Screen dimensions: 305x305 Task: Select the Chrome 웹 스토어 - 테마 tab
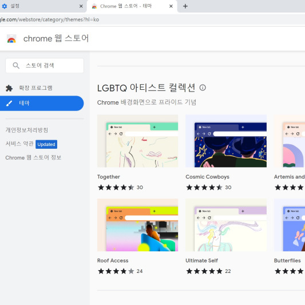point(132,6)
